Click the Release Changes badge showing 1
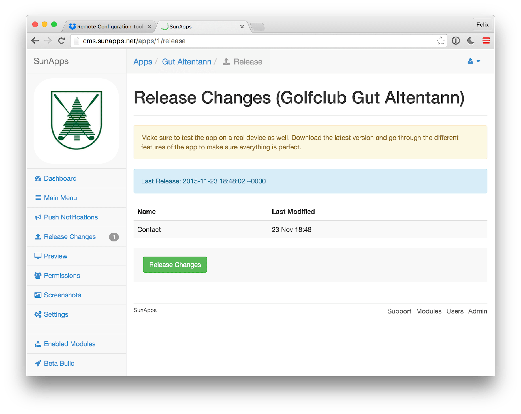 114,237
